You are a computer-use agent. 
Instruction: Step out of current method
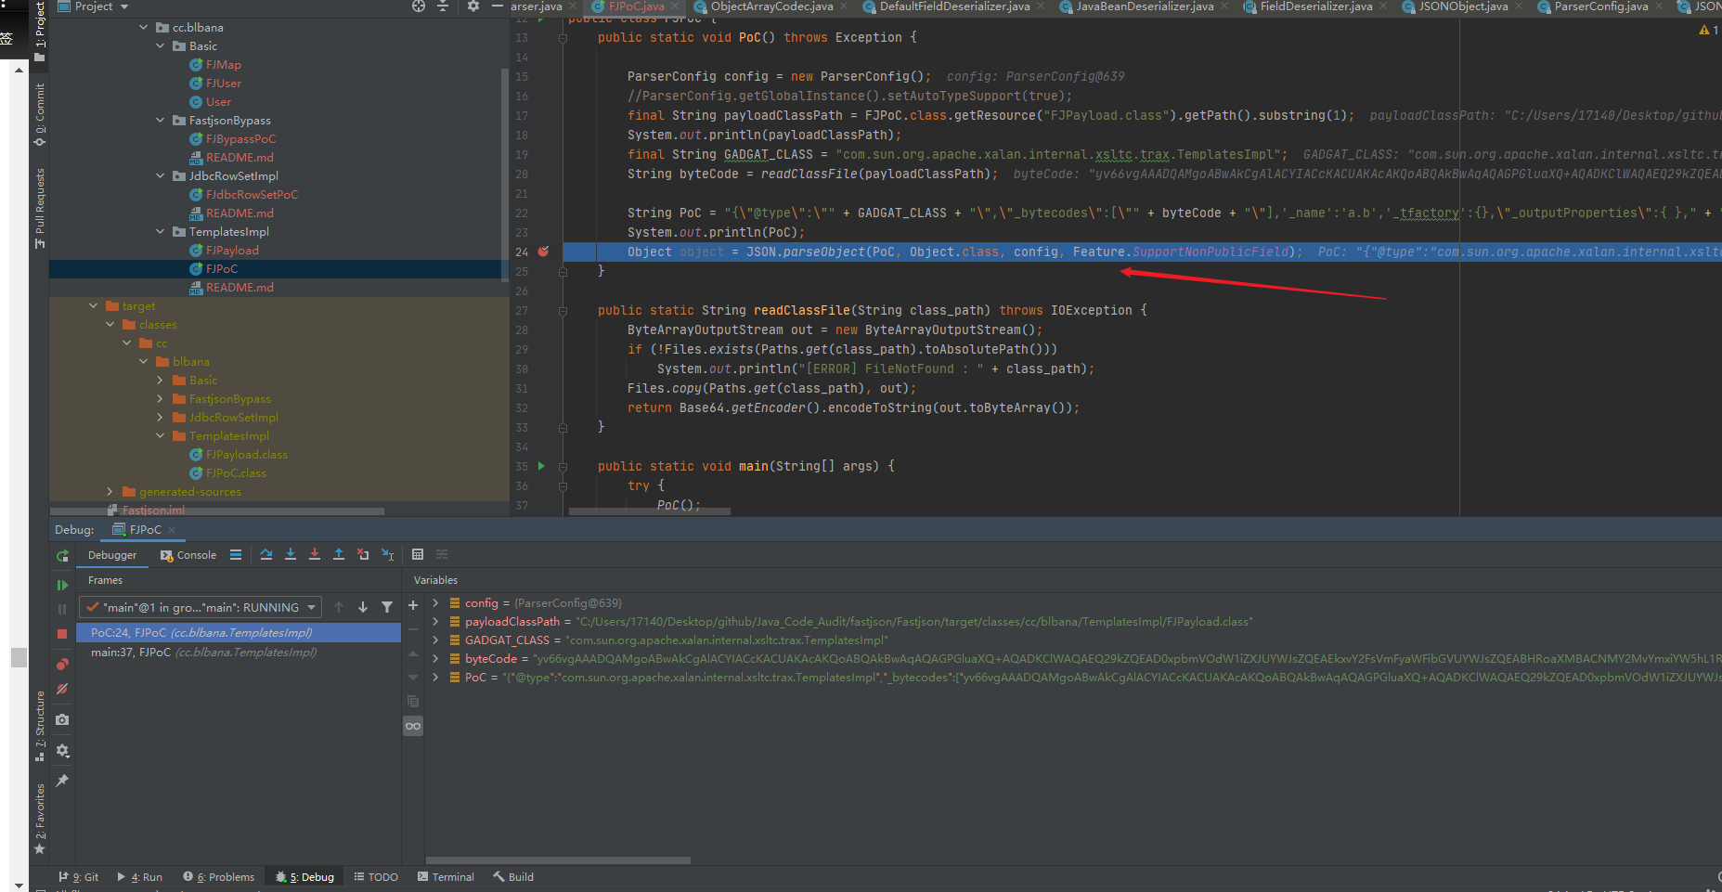coord(339,555)
